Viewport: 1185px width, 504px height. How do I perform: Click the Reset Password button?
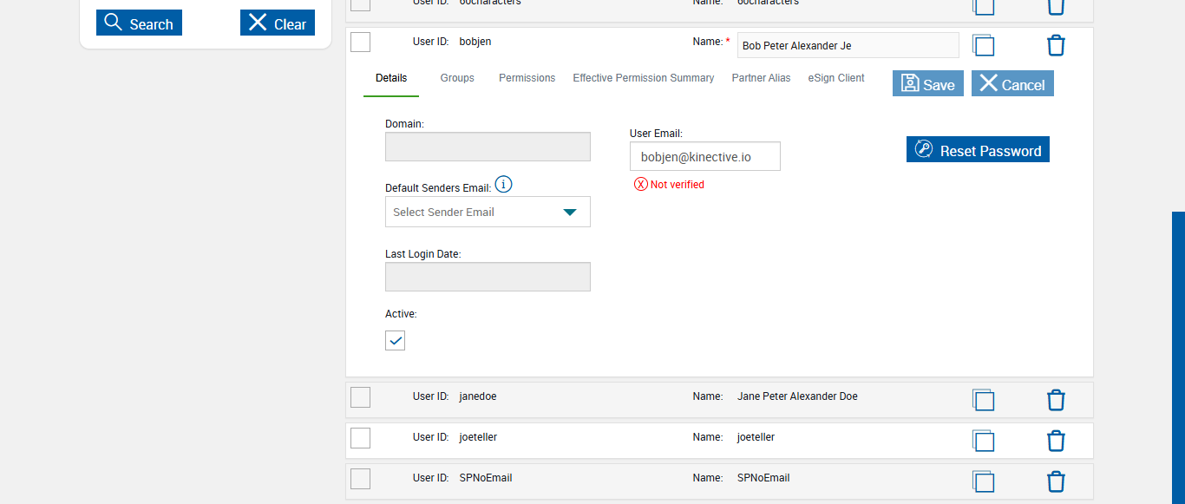pyautogui.click(x=978, y=150)
